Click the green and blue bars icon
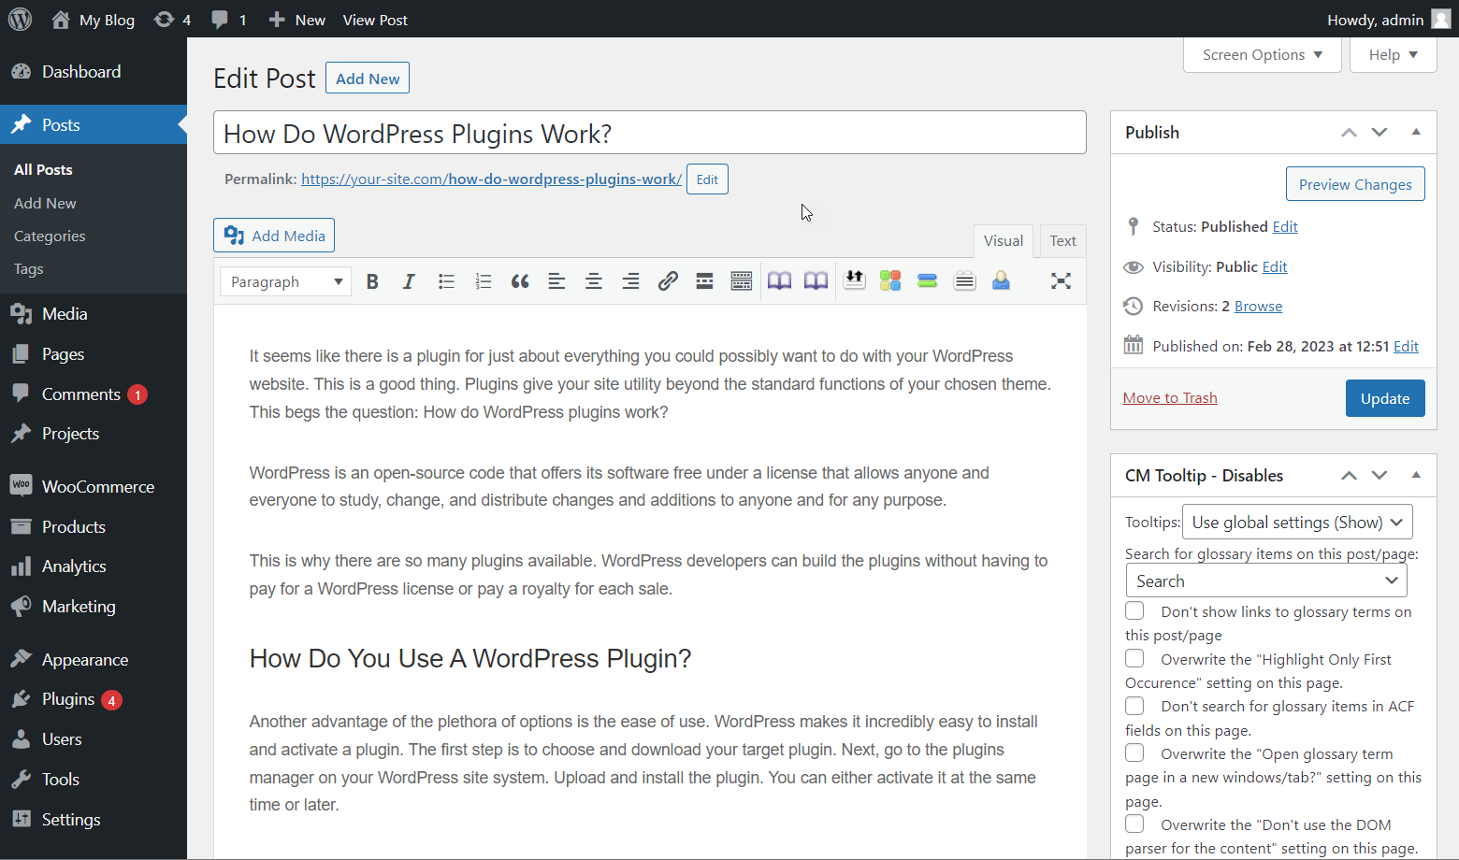 tap(928, 280)
